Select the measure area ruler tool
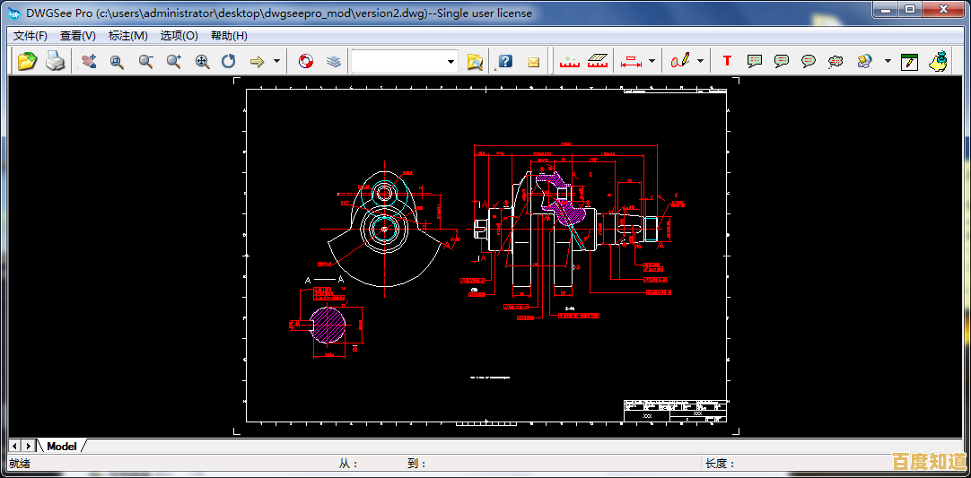Image resolution: width=971 pixels, height=478 pixels. click(x=598, y=61)
